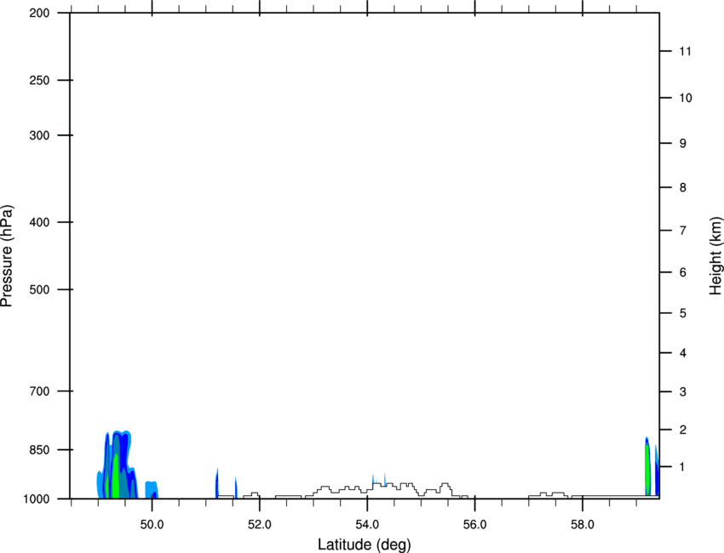This screenshot has width=724, height=553.
Task: Pick the 2 km height label
Action: point(683,430)
